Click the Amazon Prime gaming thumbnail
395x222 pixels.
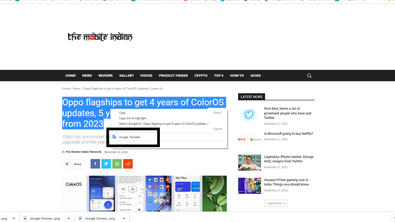pos(249,186)
